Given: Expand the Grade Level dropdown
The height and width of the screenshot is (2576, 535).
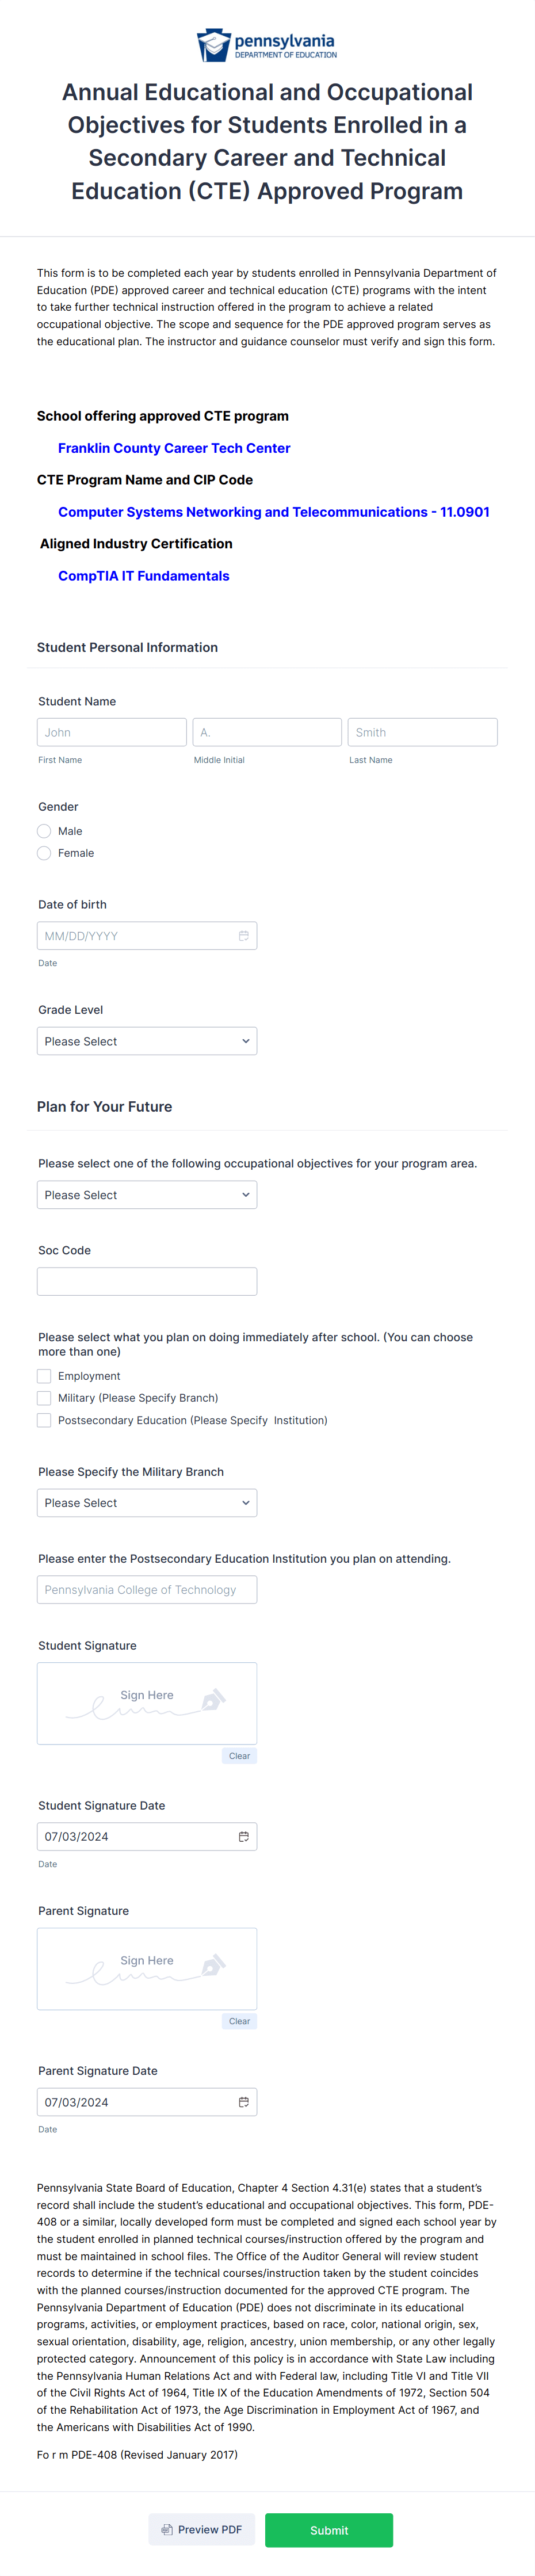Looking at the screenshot, I should (x=147, y=1041).
